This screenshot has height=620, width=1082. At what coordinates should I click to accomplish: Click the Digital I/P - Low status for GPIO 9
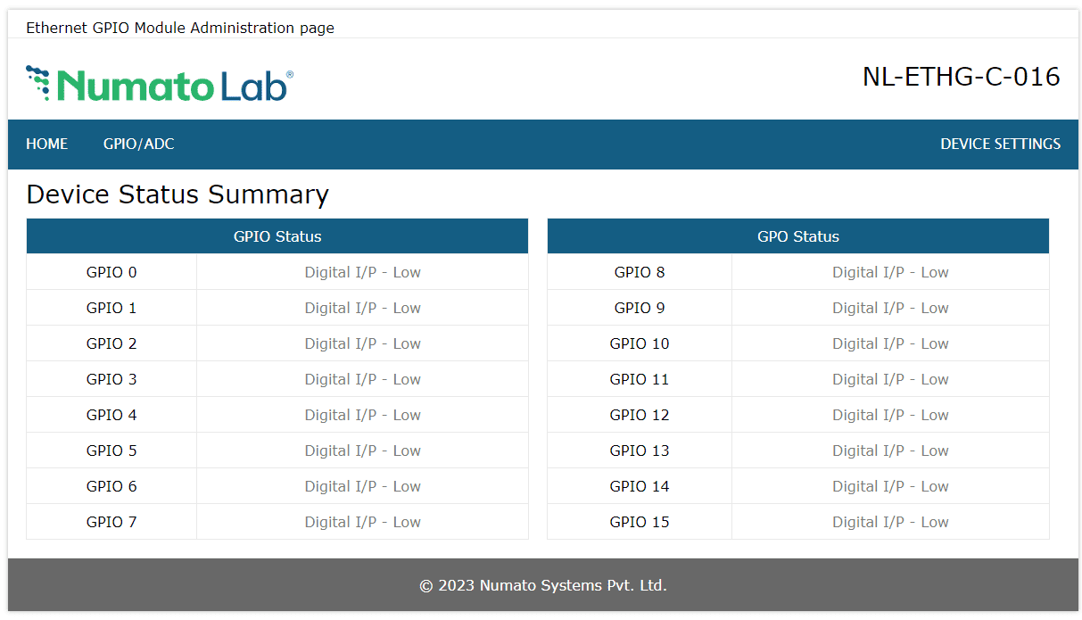[x=890, y=307]
